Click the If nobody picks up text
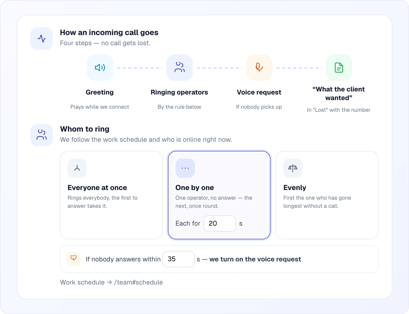 (x=259, y=107)
